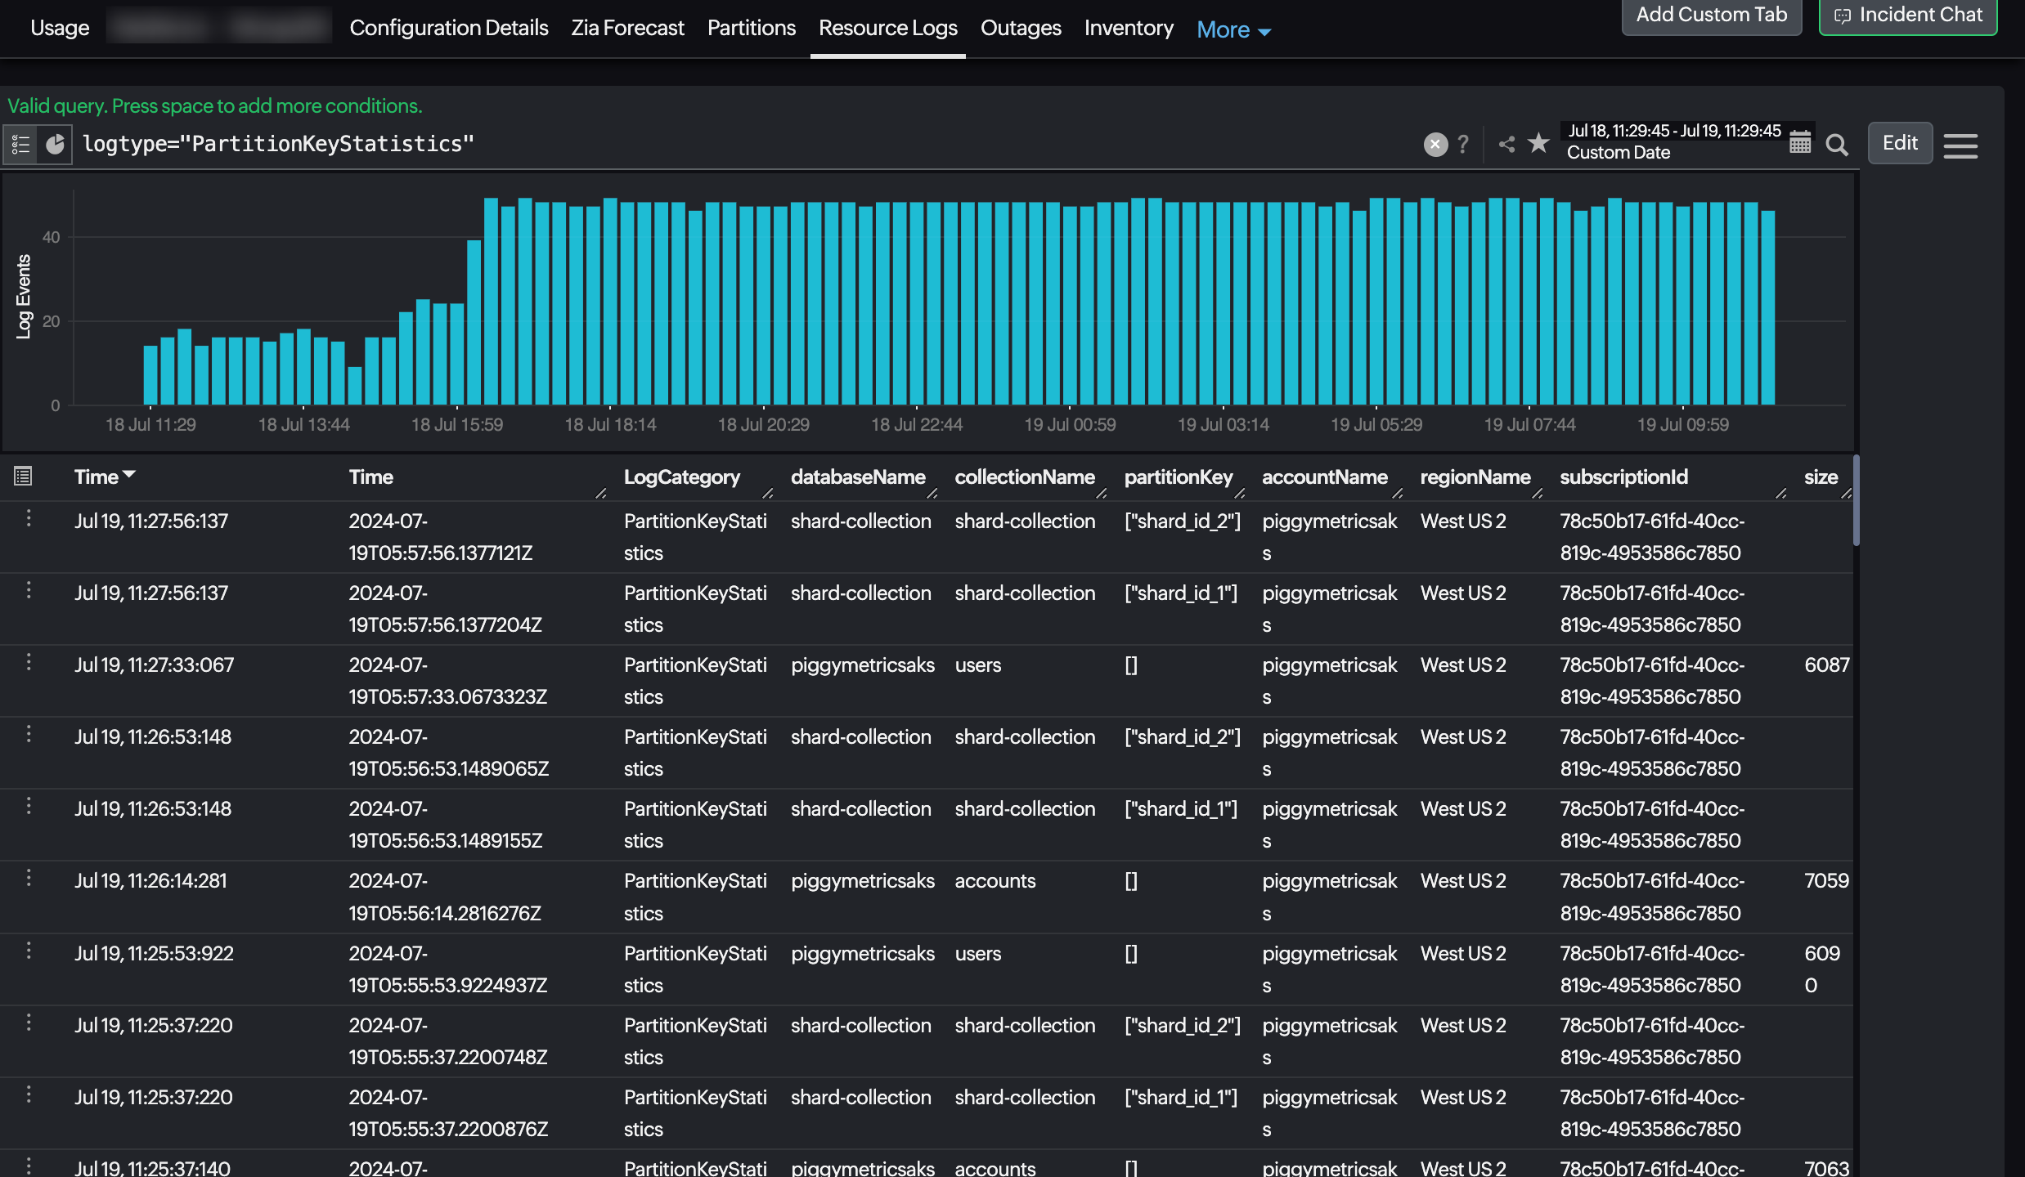Open the hamburger menu beside Edit
Screen dimensions: 2025x1177
pos(1960,145)
